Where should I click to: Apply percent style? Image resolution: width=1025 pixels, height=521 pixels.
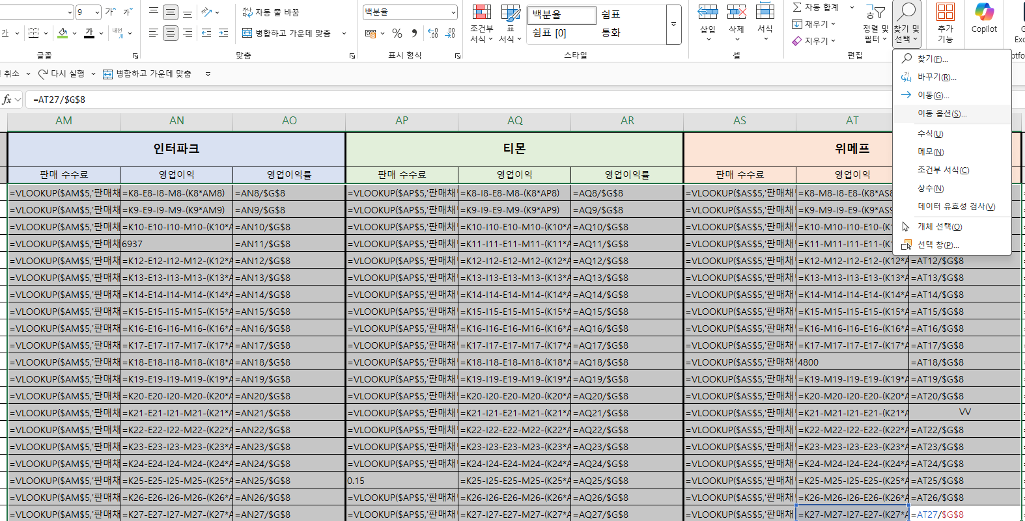(397, 33)
